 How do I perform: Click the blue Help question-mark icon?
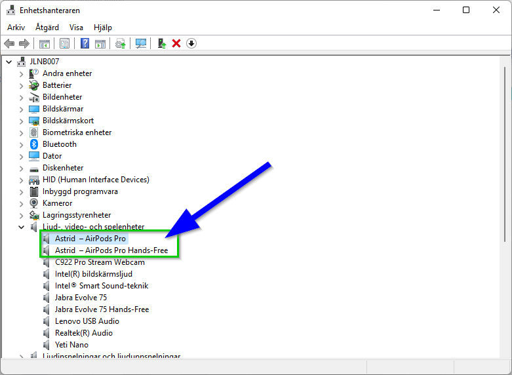click(85, 43)
